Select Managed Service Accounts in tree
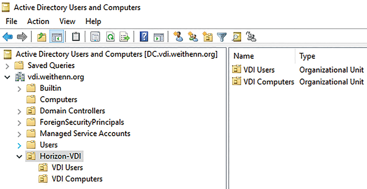Image resolution: width=367 pixels, height=189 pixels. pyautogui.click(x=85, y=133)
